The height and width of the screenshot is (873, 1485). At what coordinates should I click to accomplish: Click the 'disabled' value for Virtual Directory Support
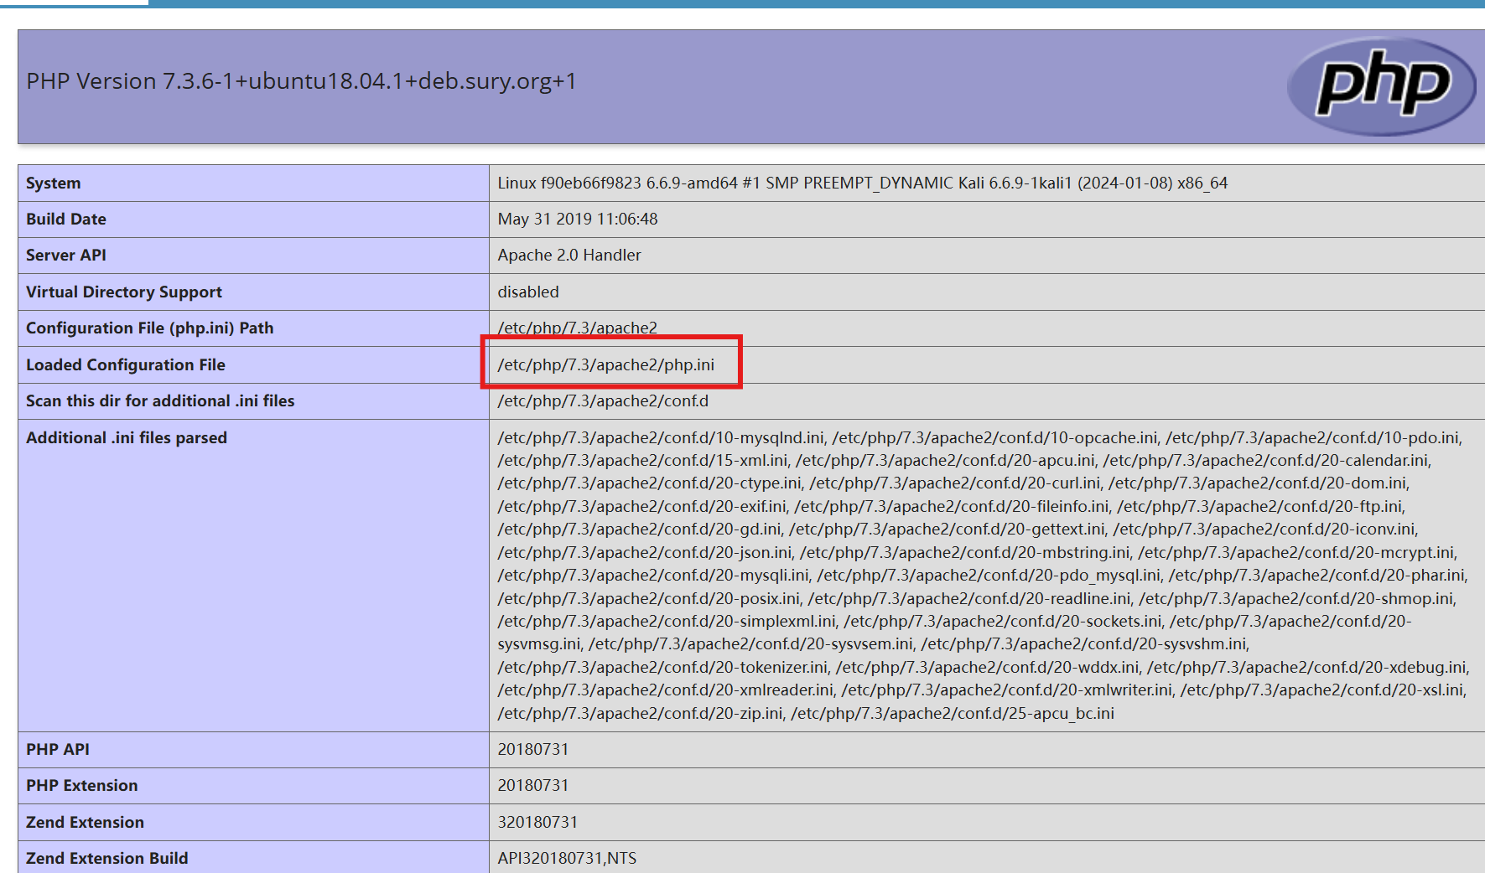pyautogui.click(x=527, y=292)
